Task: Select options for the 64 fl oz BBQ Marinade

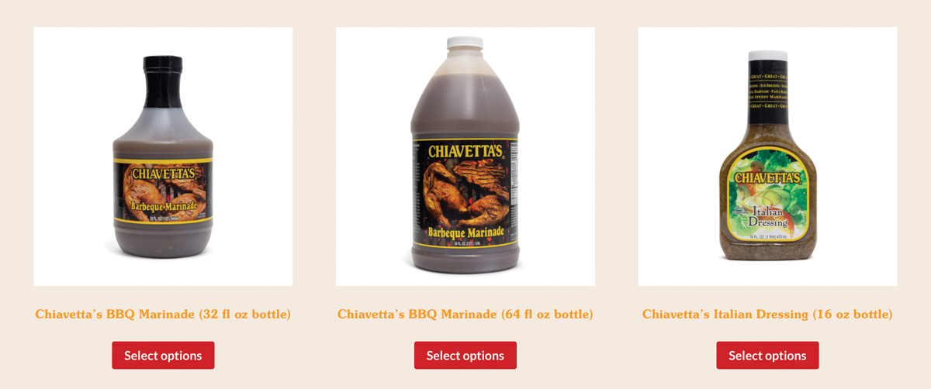Action: (465, 356)
